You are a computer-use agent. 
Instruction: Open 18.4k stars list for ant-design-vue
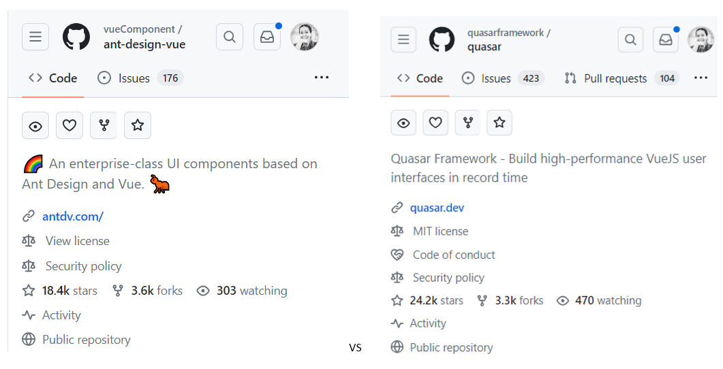click(x=69, y=291)
